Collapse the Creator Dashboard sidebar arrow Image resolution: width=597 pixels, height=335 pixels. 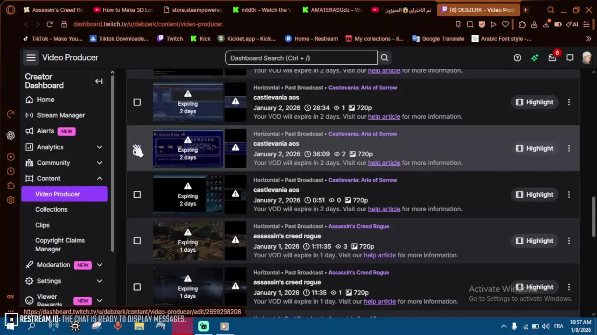point(99,81)
